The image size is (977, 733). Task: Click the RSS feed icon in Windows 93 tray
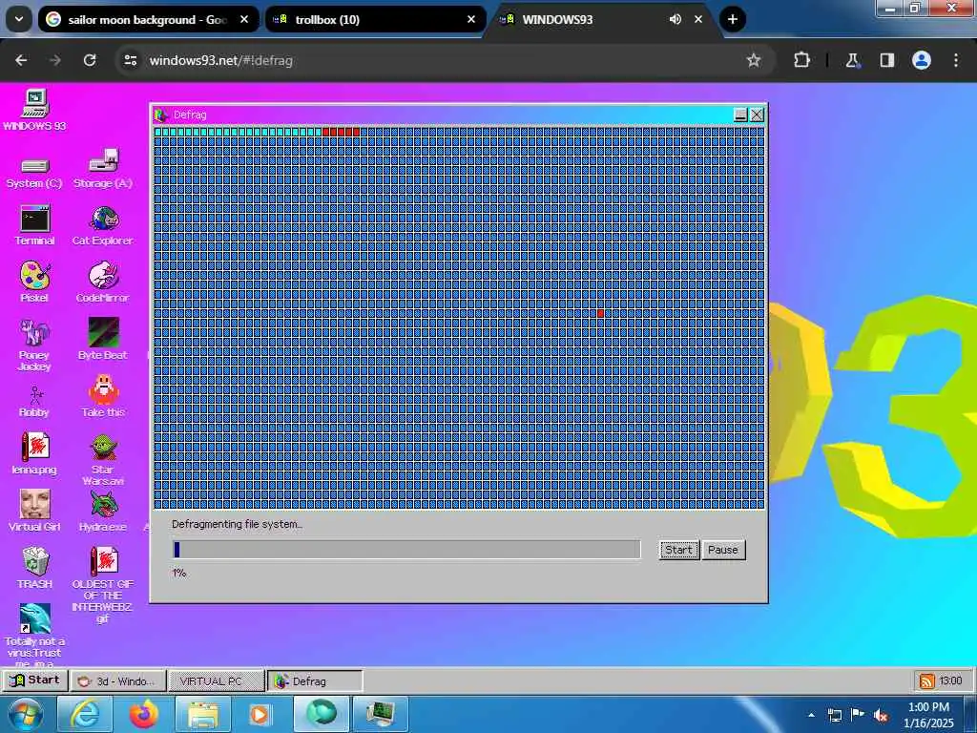pyautogui.click(x=927, y=681)
